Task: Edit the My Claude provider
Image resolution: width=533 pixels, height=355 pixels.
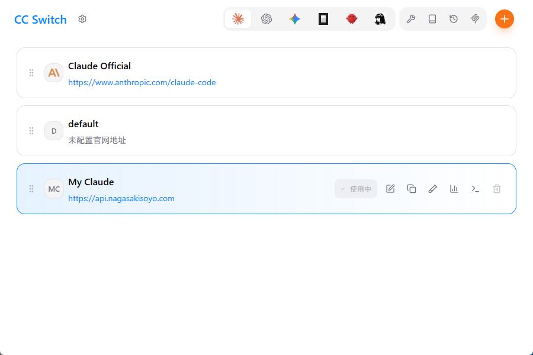Action: (390, 189)
